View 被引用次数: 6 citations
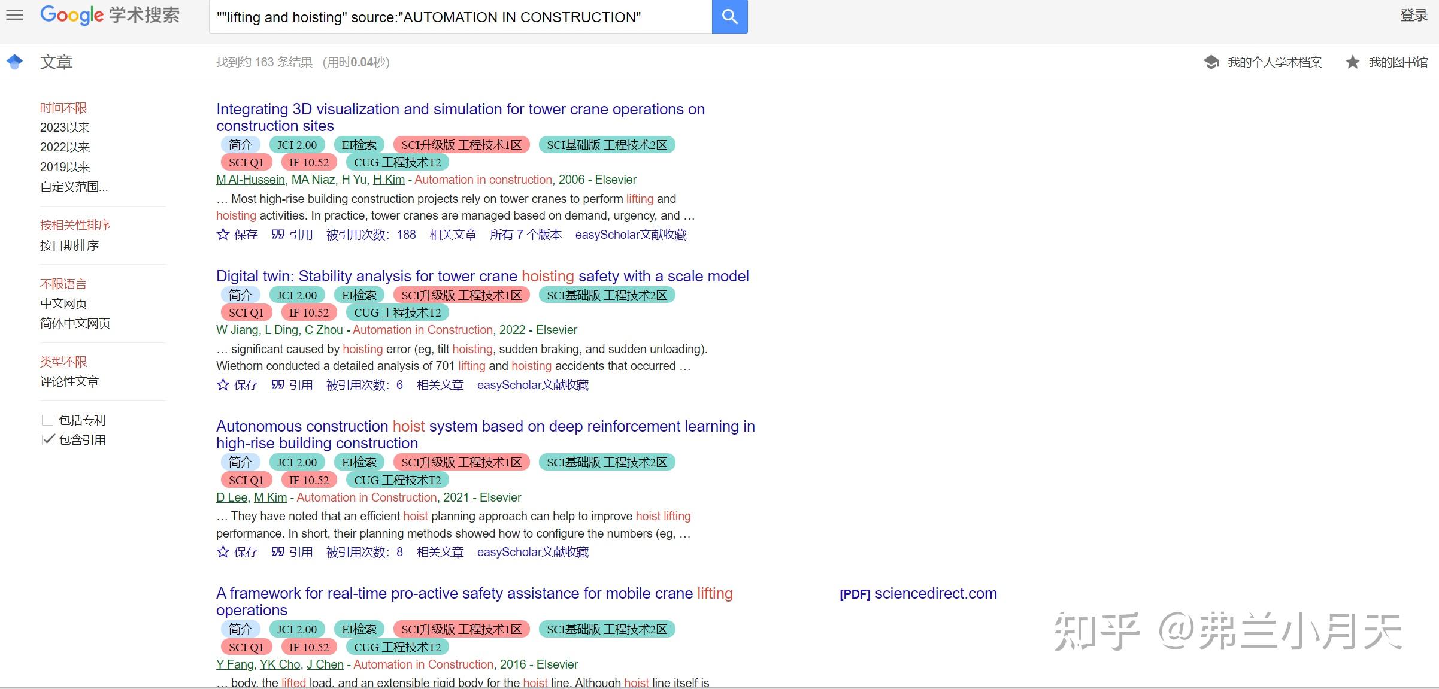Image resolution: width=1439 pixels, height=689 pixels. (364, 385)
